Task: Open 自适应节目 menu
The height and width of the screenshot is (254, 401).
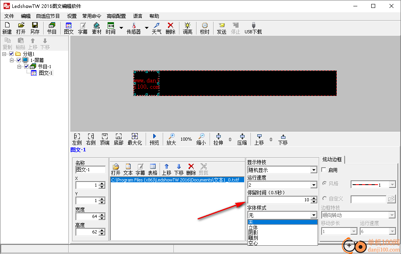Action: click(48, 16)
